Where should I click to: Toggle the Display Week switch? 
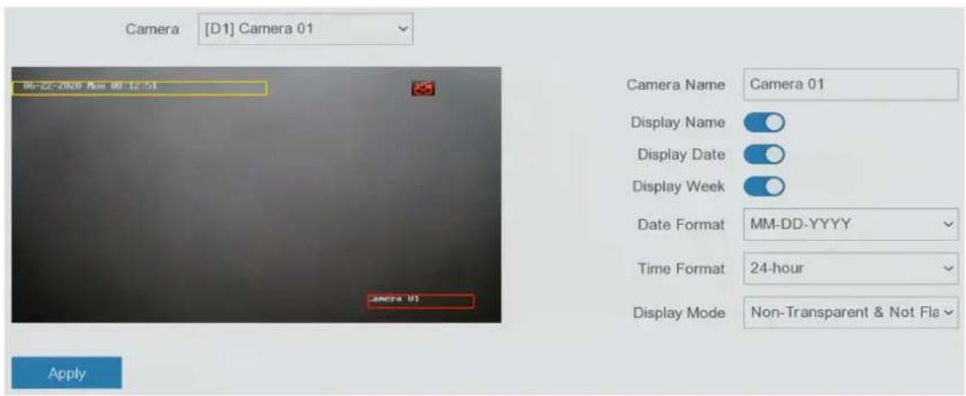coord(764,185)
